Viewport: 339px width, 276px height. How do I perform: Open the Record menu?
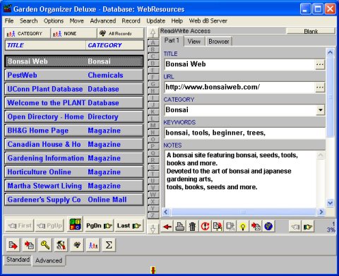(x=131, y=21)
